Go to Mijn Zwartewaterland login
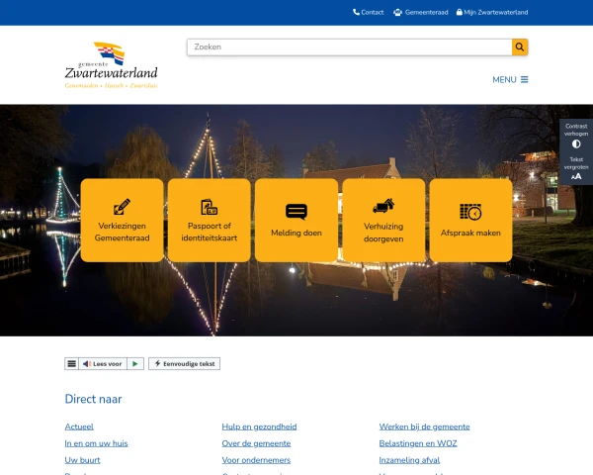Image resolution: width=593 pixels, height=475 pixels. pyautogui.click(x=491, y=13)
